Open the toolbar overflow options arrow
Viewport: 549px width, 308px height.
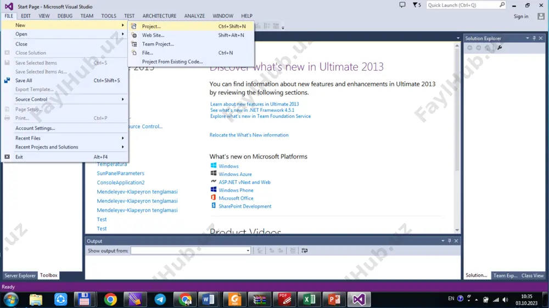(283, 27)
